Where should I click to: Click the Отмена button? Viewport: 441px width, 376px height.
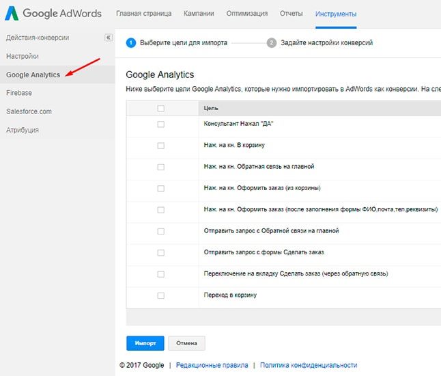pyautogui.click(x=186, y=343)
